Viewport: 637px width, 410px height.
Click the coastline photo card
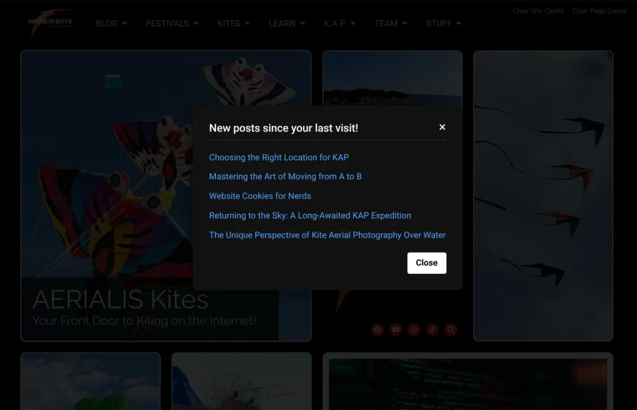pos(393,78)
